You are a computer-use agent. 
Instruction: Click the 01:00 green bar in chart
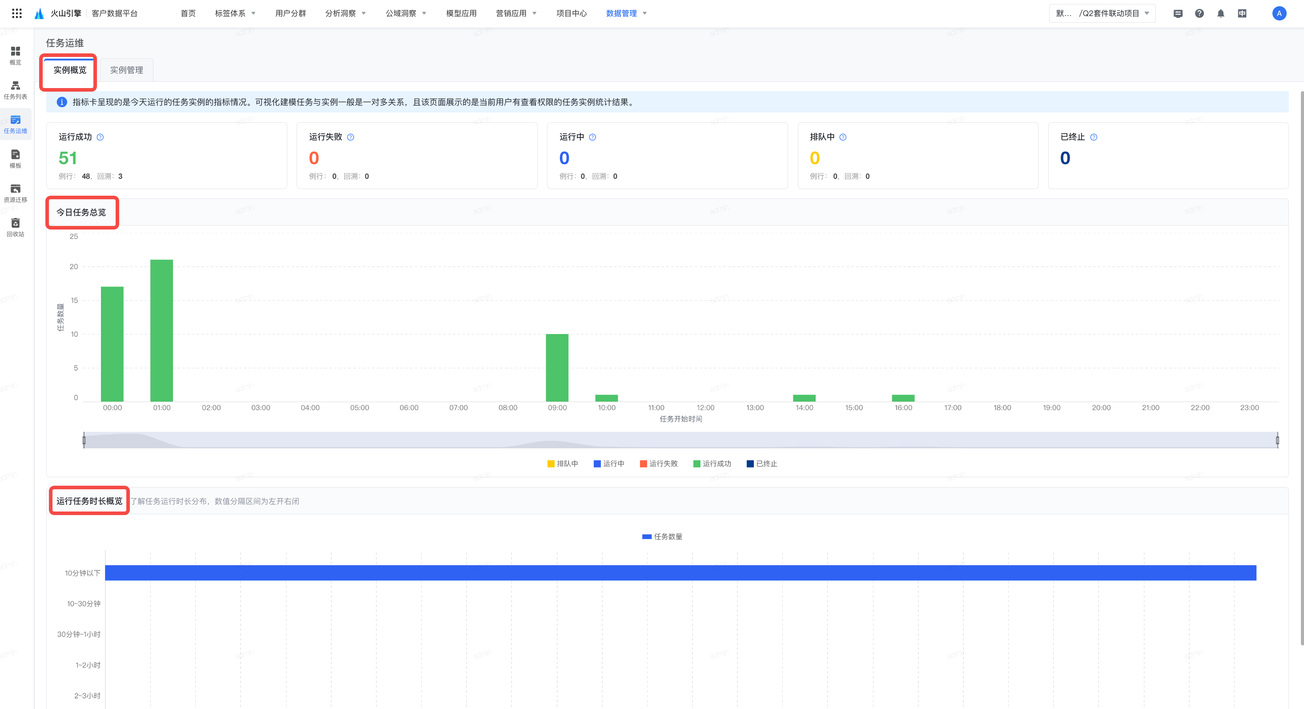pyautogui.click(x=161, y=330)
